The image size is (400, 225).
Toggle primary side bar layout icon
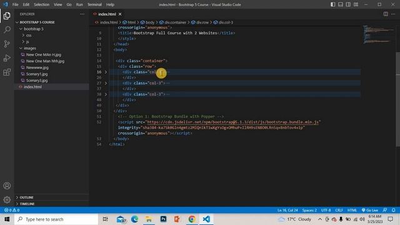[333, 4]
